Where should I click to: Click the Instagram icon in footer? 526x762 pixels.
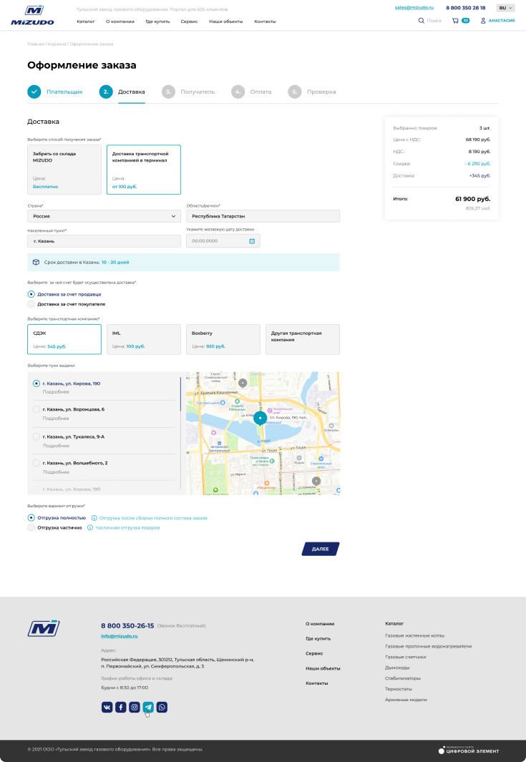click(x=135, y=707)
